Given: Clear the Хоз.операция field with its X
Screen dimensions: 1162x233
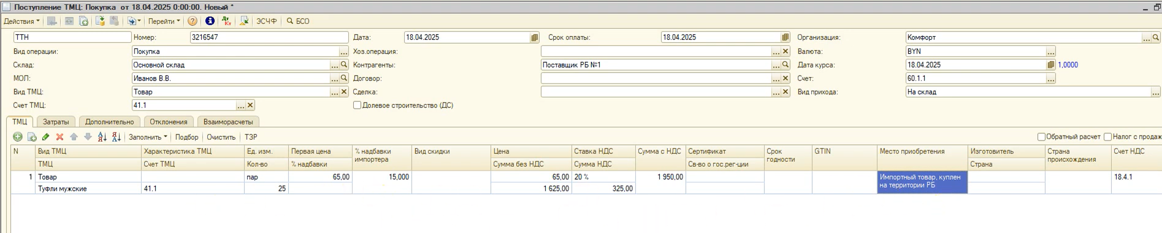Looking at the screenshot, I should [x=785, y=52].
